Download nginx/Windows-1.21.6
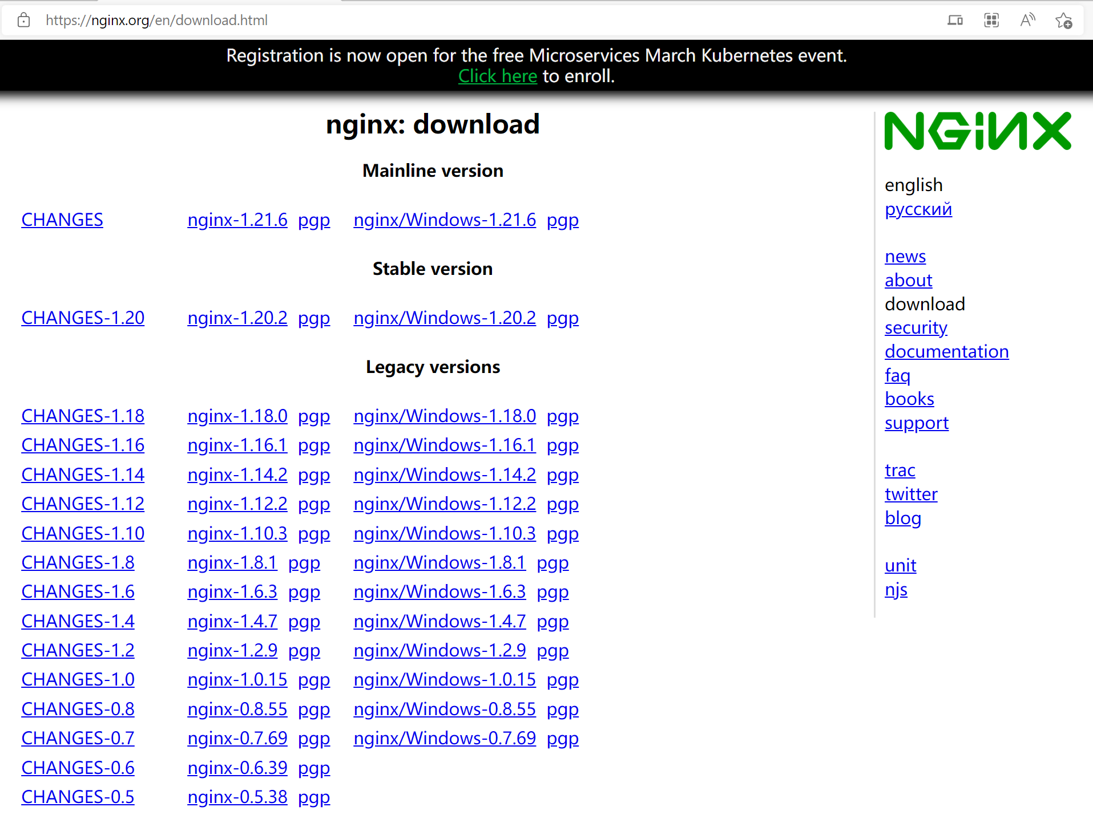 (445, 220)
